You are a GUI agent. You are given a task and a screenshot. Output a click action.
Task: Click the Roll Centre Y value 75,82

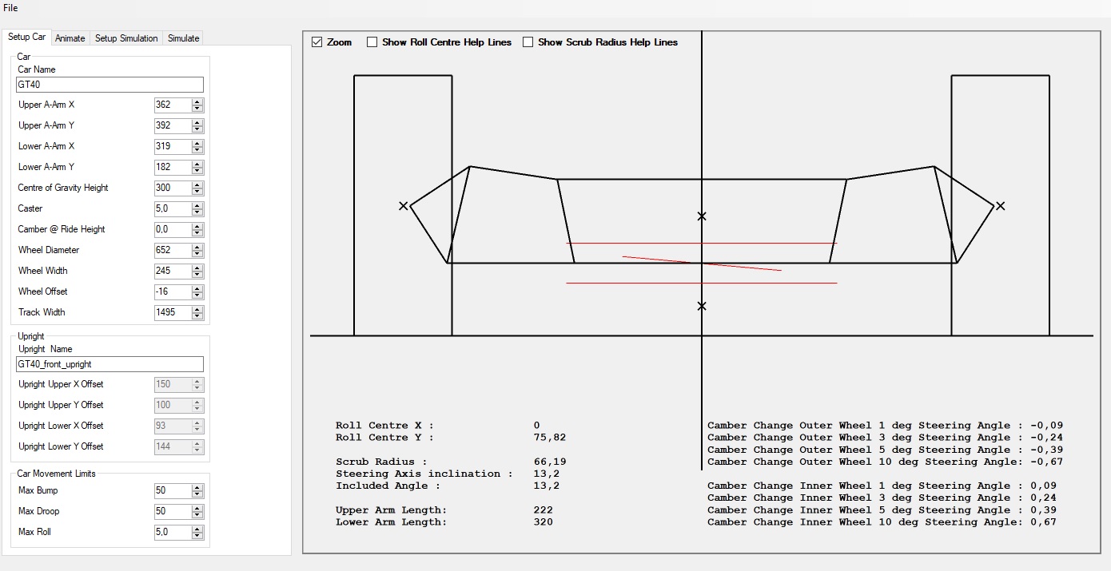550,438
